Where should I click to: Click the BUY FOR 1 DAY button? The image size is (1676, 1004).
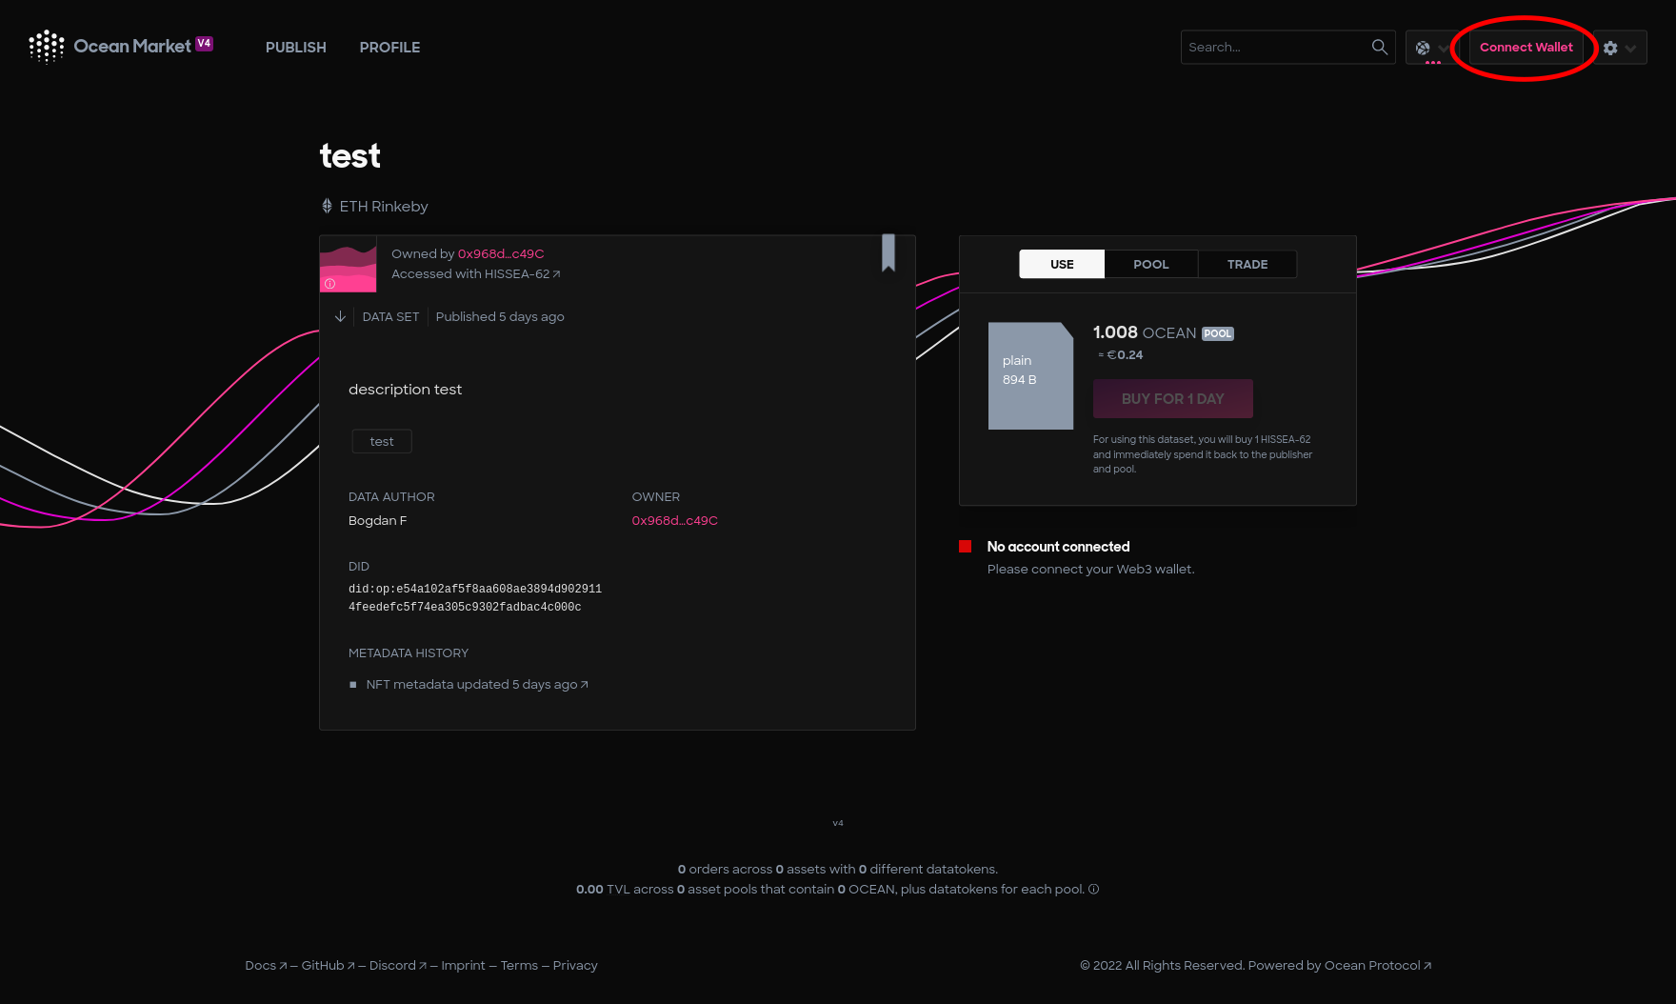tap(1172, 398)
